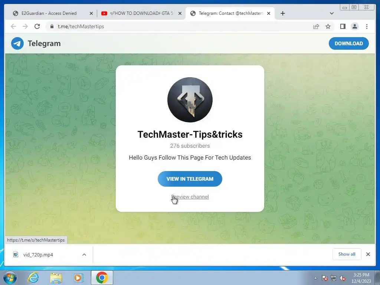Screen dimensions: 380x285
Task: Close the E2Guardian - Access Denied tab
Action: (91, 13)
